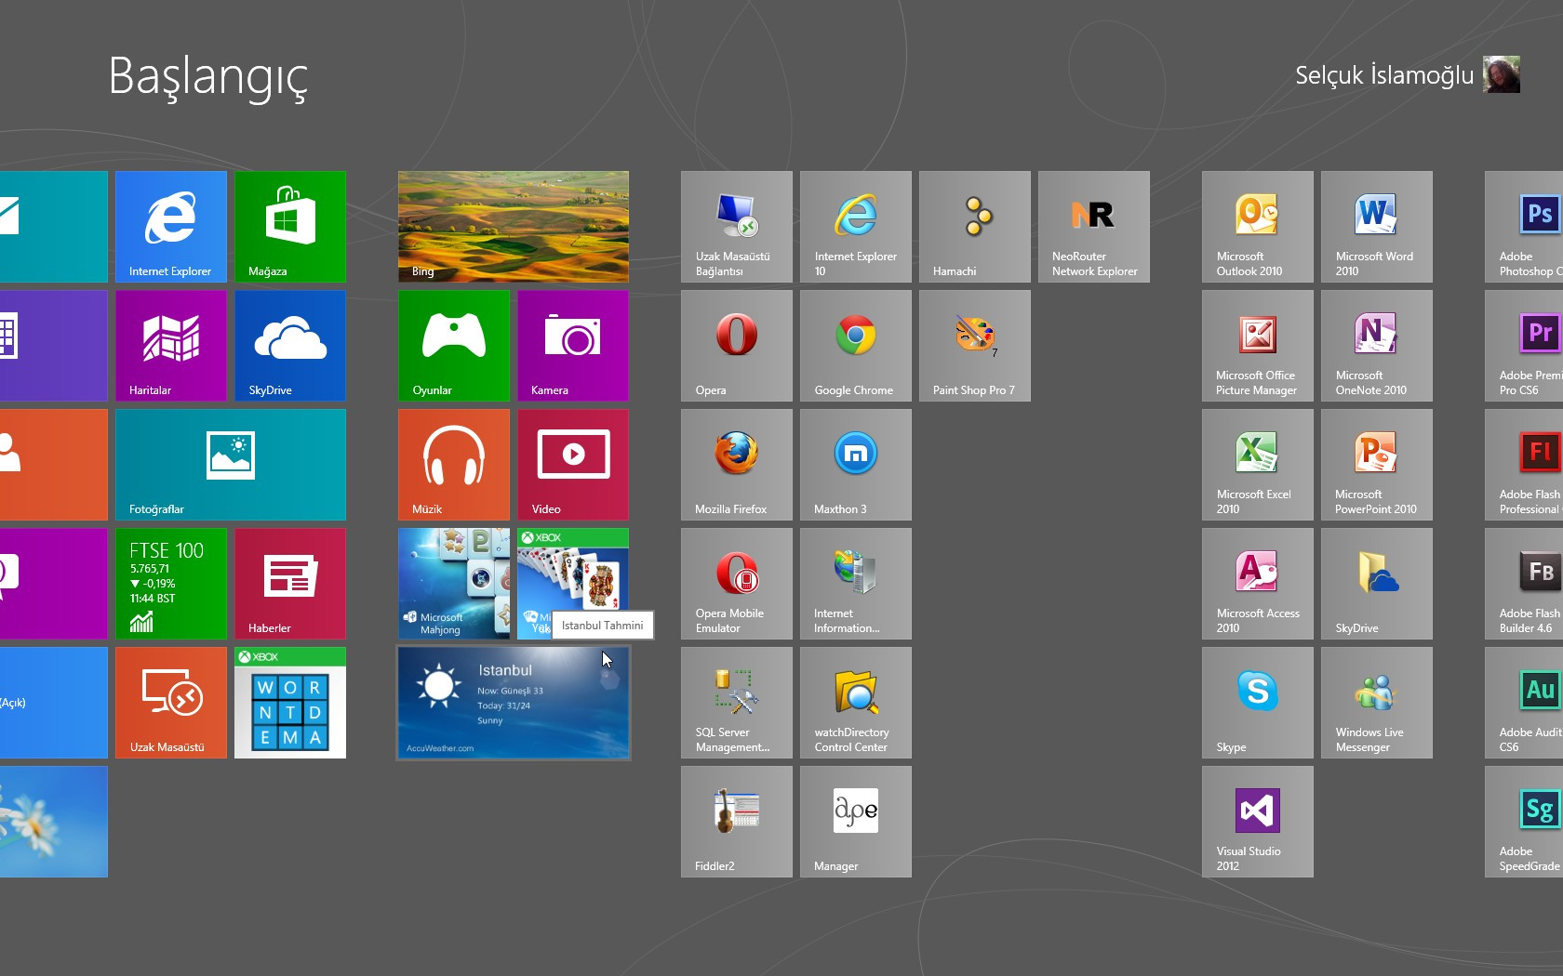
Task: Launch Microsoft Outlook 2010
Action: pos(1258,227)
